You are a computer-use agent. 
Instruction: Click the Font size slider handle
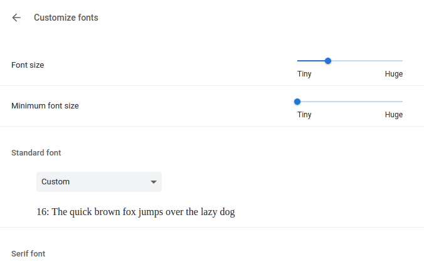click(328, 61)
